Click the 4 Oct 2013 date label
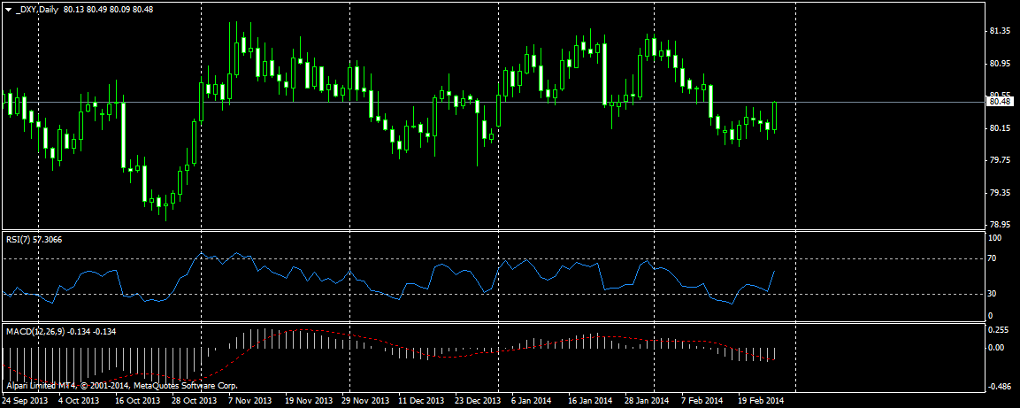This screenshot has width=1020, height=408. [79, 401]
